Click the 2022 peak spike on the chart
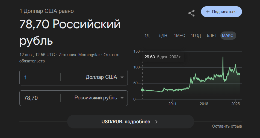Screen dimensions: 260x138 (223, 58)
